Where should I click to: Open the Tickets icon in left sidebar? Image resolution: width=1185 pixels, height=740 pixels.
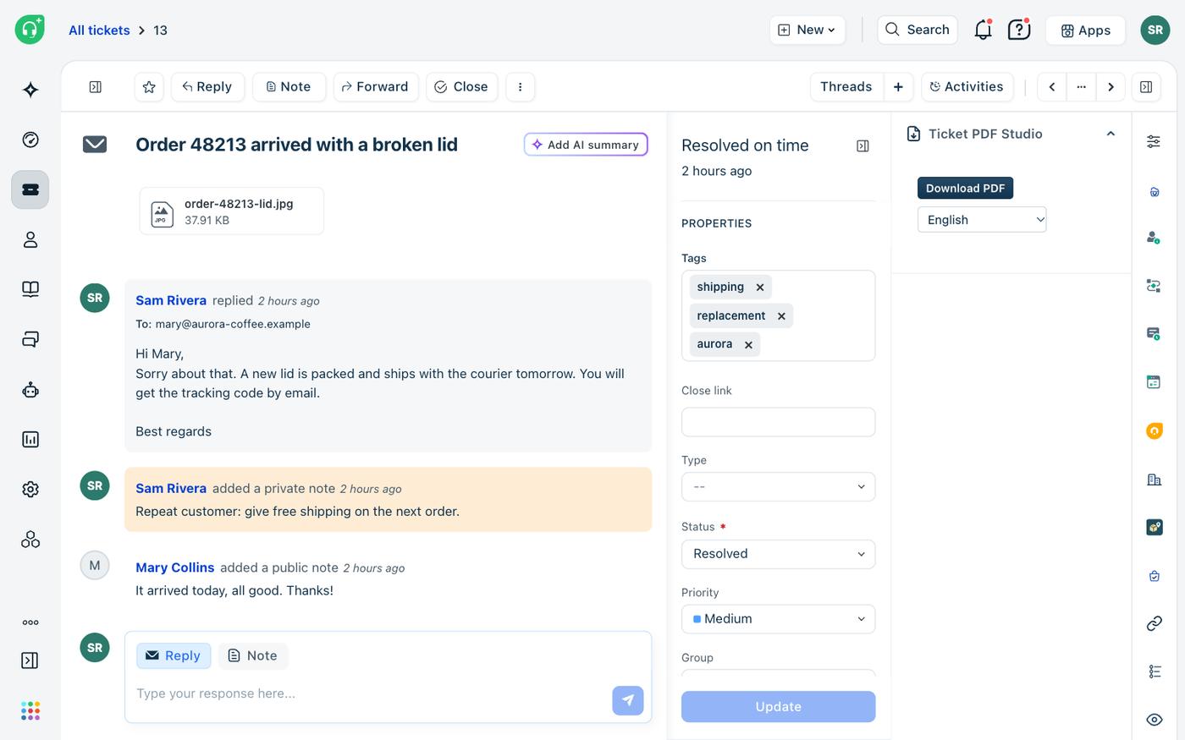coord(30,189)
